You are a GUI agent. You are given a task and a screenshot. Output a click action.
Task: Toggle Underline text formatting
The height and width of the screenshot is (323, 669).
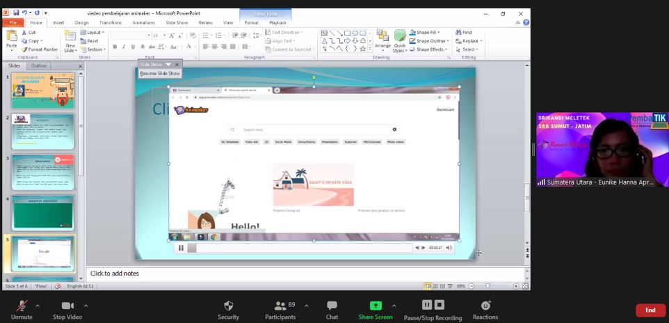[x=133, y=47]
